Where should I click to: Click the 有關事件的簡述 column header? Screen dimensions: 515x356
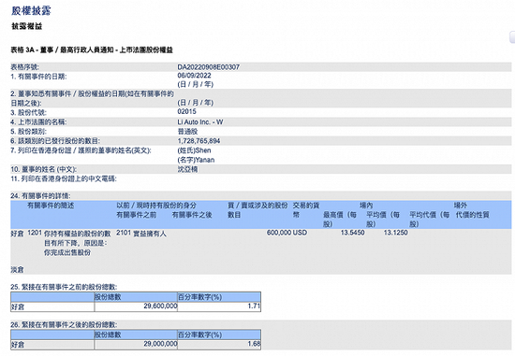pyautogui.click(x=51, y=206)
